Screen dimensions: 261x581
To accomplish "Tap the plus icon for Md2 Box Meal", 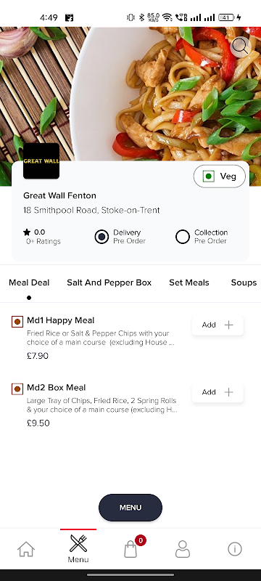I will click(229, 392).
